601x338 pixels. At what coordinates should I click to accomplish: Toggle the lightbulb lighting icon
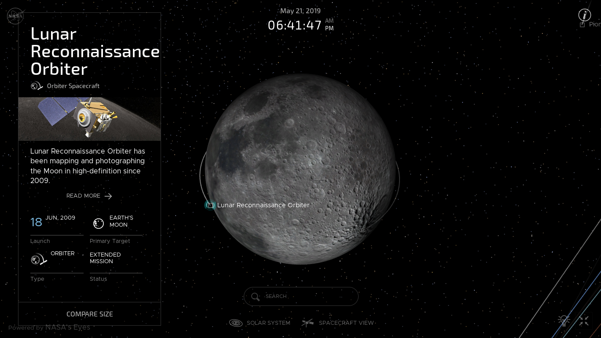click(x=564, y=321)
